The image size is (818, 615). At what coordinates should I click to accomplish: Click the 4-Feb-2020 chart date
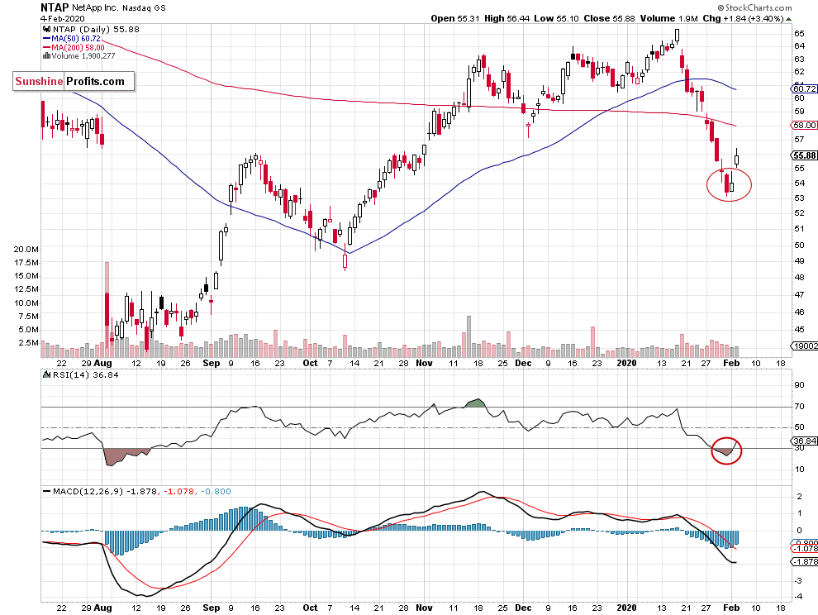point(63,18)
